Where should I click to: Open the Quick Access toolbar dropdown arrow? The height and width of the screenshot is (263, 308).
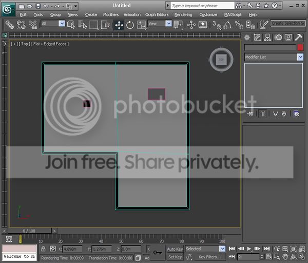(75, 6)
